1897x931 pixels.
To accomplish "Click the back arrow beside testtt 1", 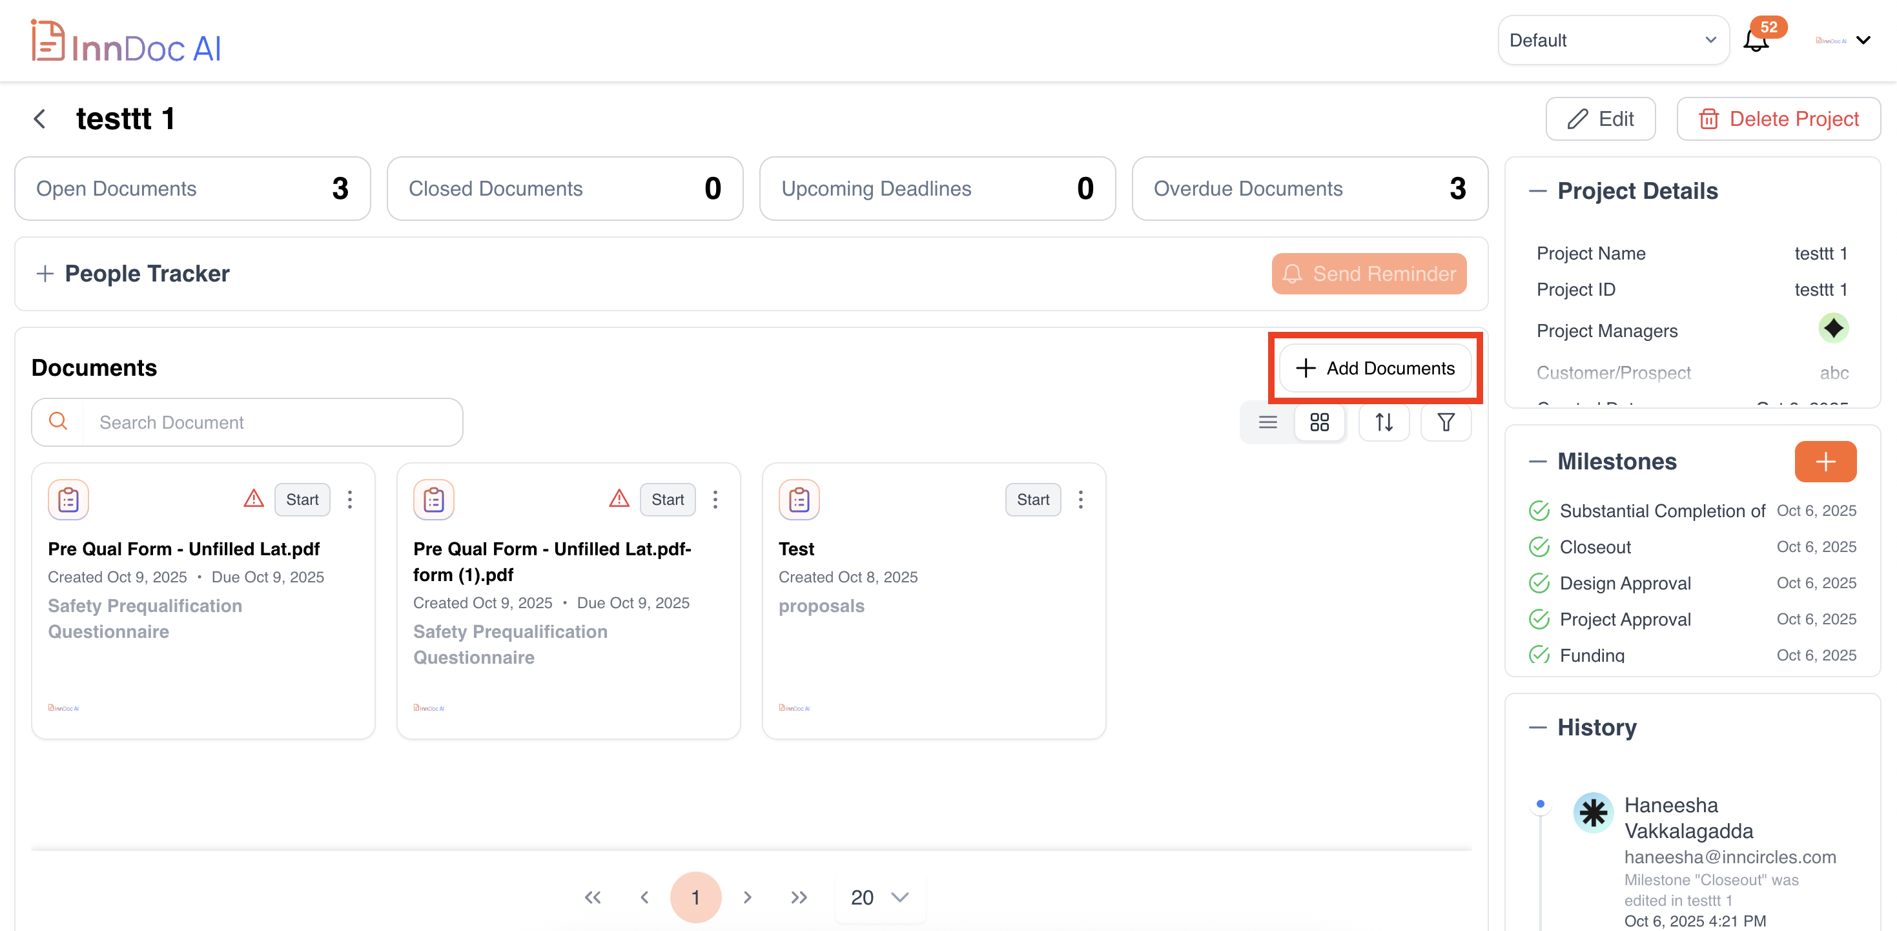I will point(41,119).
